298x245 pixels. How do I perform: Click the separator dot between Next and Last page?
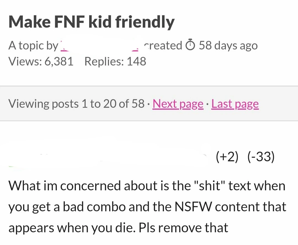[x=207, y=104]
